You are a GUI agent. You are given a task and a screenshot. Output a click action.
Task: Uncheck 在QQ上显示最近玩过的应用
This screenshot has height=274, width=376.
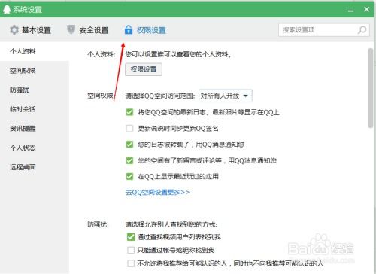[129, 176]
